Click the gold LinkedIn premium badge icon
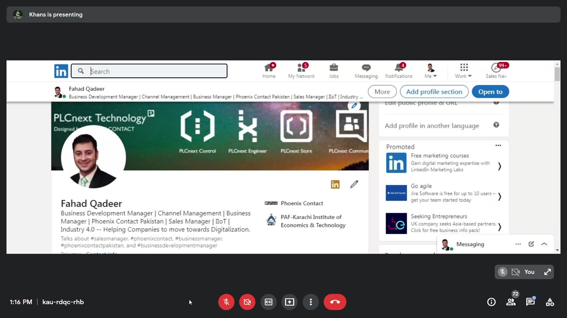The width and height of the screenshot is (567, 318). tap(335, 185)
